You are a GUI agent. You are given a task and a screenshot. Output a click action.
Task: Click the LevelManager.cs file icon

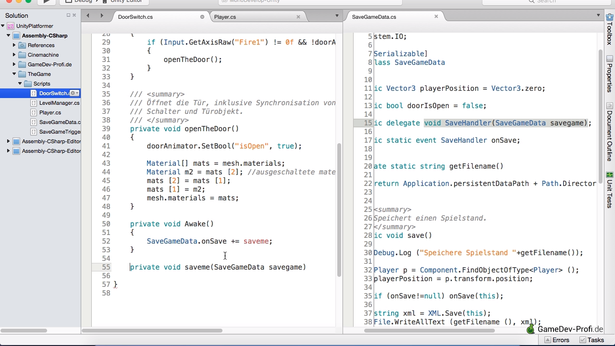34,103
